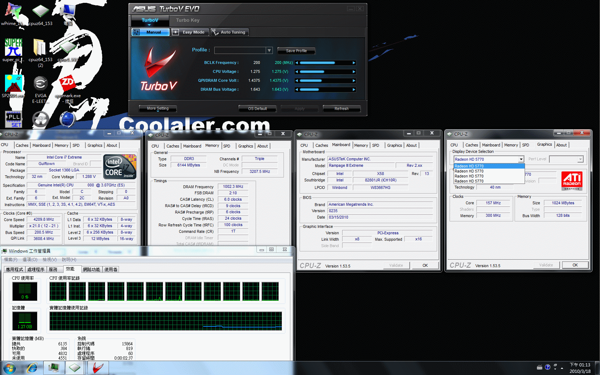Decrease CPU Voltage with the left arrow

coord(296,72)
